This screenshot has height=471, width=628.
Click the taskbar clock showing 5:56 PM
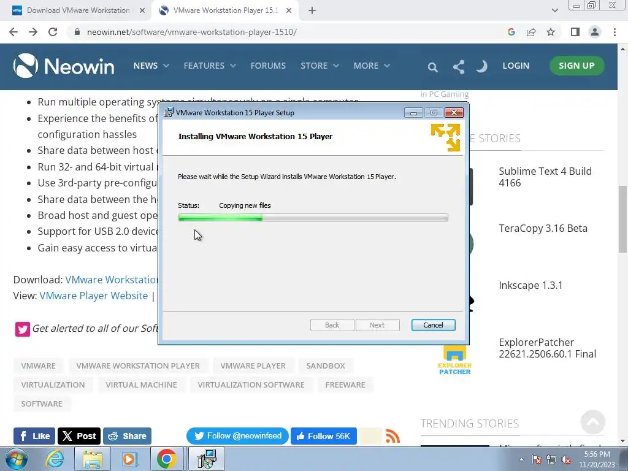click(597, 459)
